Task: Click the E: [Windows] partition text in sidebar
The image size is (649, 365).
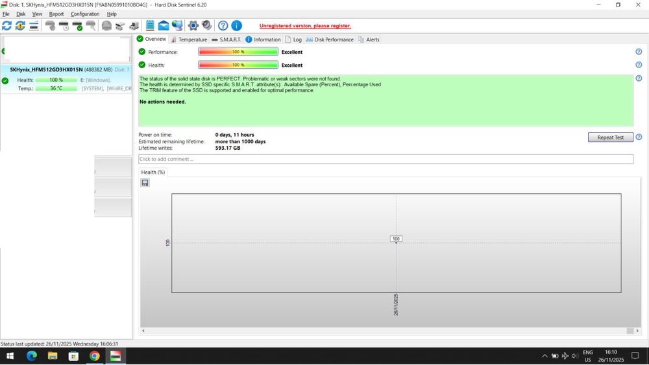Action: coord(95,80)
